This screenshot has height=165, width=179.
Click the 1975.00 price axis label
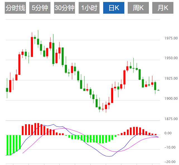(171, 38)
